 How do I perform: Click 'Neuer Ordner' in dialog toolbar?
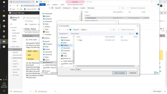(75, 34)
